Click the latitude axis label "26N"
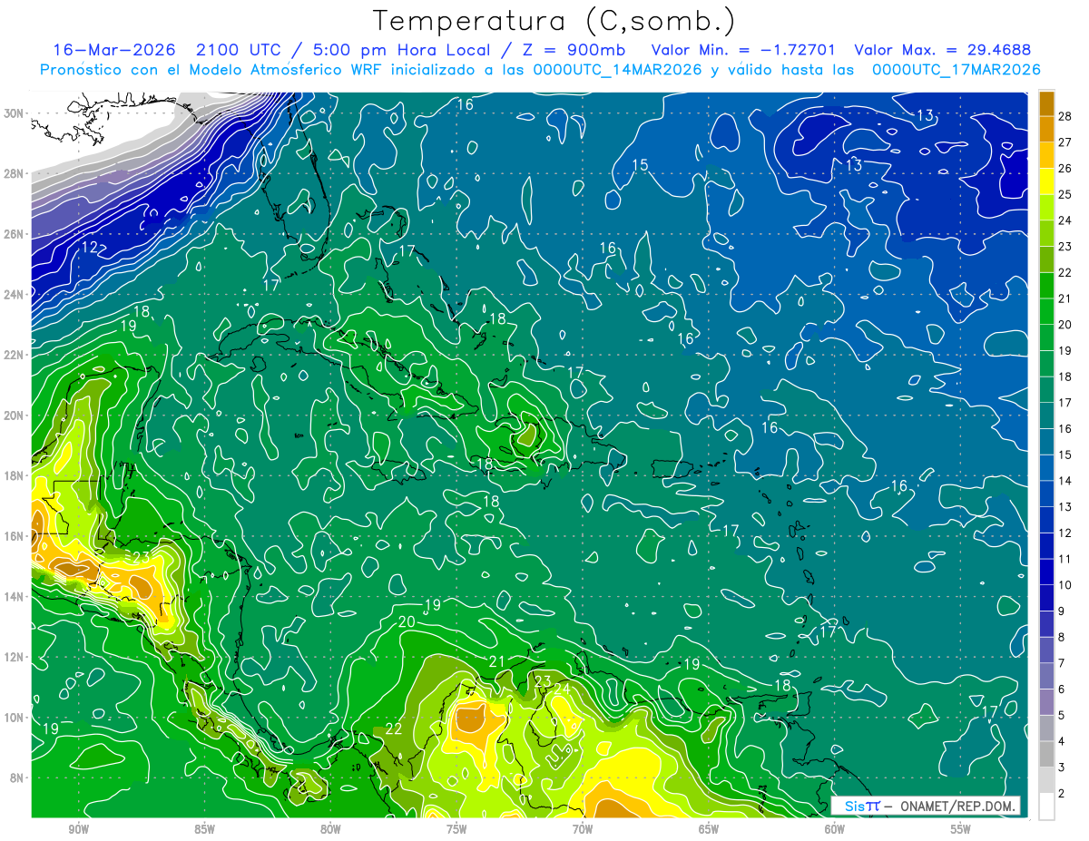 pyautogui.click(x=15, y=234)
